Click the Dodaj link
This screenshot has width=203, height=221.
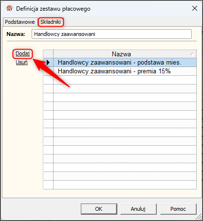click(x=22, y=53)
